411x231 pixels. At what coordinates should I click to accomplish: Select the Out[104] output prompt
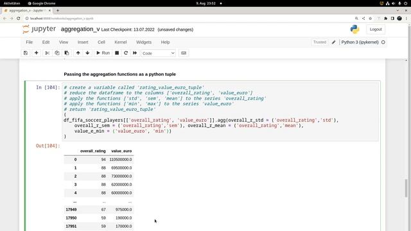pos(48,146)
